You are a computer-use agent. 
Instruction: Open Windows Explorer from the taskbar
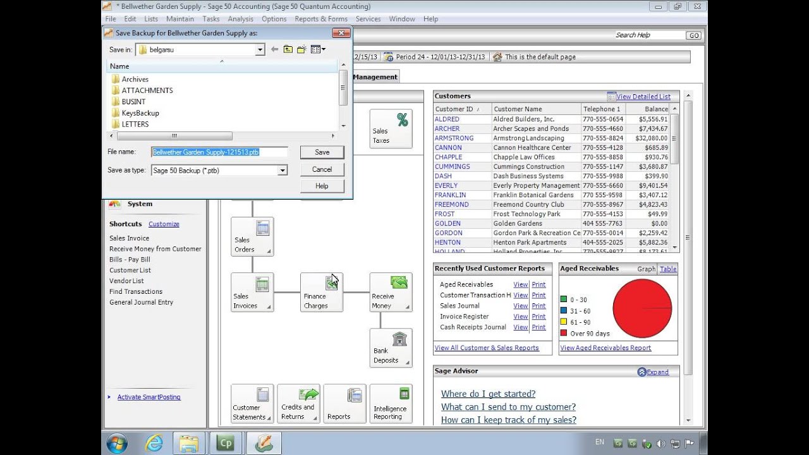(x=189, y=444)
